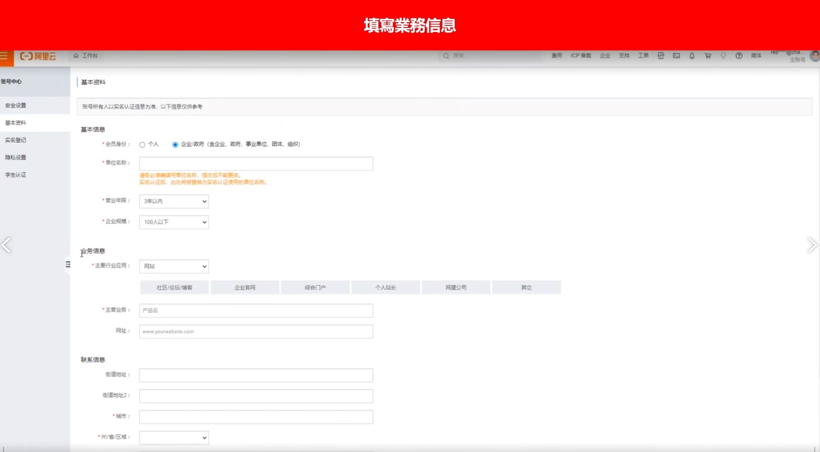Select the 企业/政府 radio button
The image size is (820, 452).
click(x=175, y=145)
